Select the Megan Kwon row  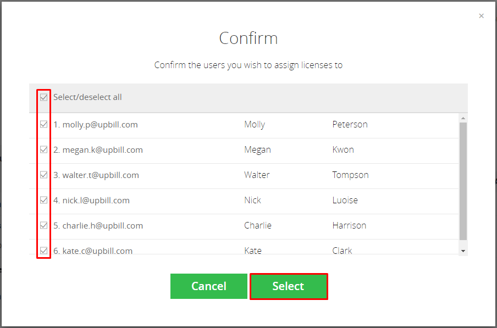tap(244, 151)
